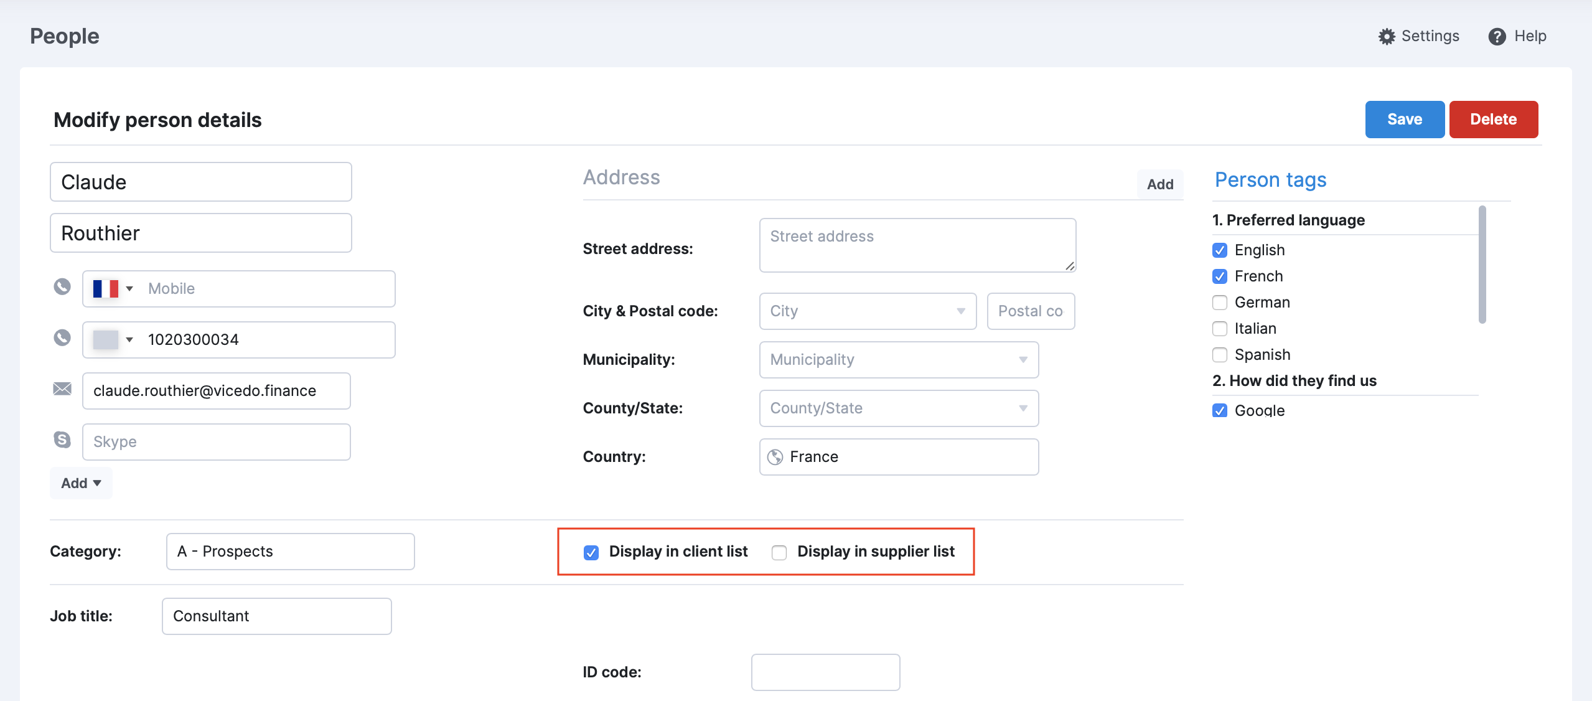Viewport: 1592px width, 701px height.
Task: Click the City & Postal code: label
Action: point(650,311)
